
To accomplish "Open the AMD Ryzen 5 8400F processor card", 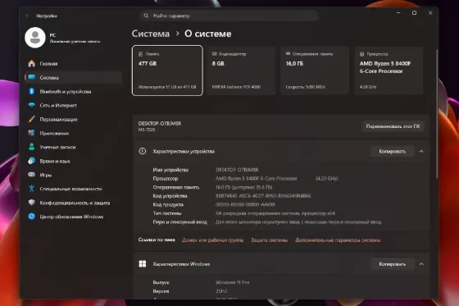I will 389,71.
